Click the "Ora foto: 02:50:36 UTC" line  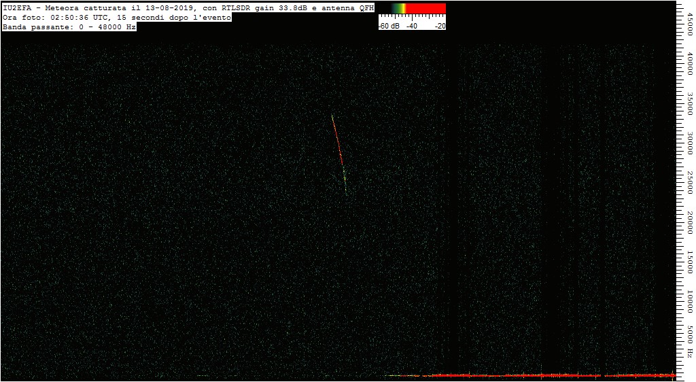coord(117,17)
